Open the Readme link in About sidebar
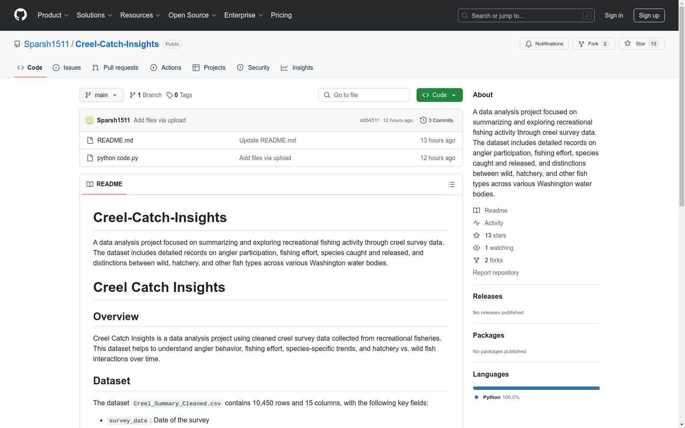This screenshot has width=685, height=428. 490,211
